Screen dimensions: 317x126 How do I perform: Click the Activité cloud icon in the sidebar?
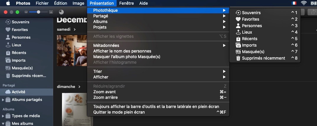[8, 92]
